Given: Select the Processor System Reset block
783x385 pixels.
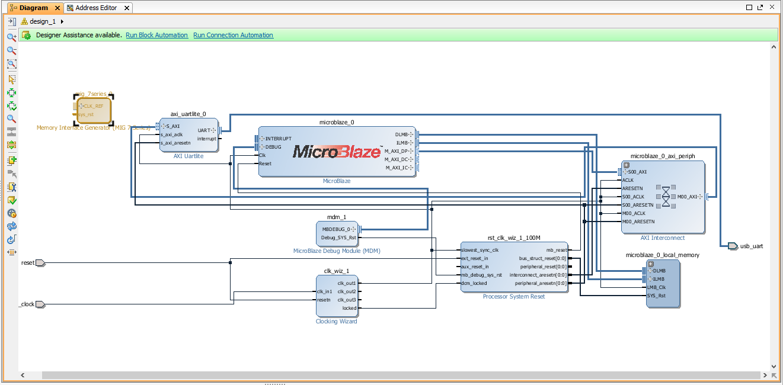Looking at the screenshot, I should 514,267.
